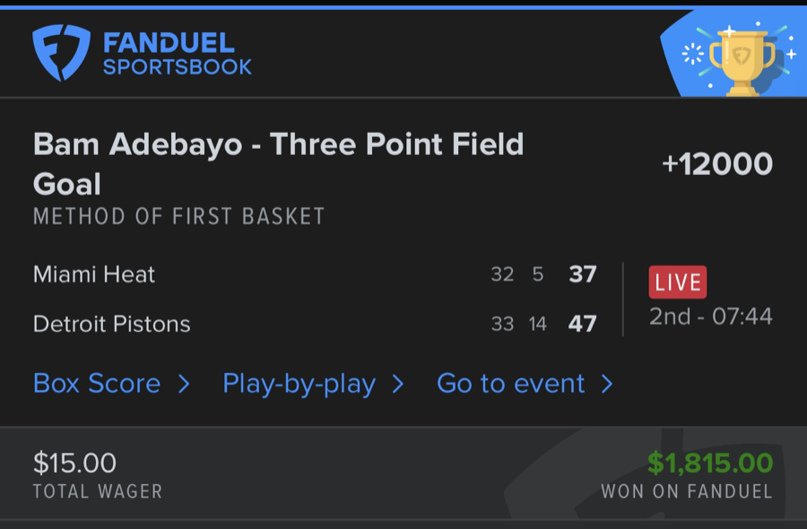The width and height of the screenshot is (807, 529).
Task: Click the Method of First Basket label
Action: click(x=178, y=216)
